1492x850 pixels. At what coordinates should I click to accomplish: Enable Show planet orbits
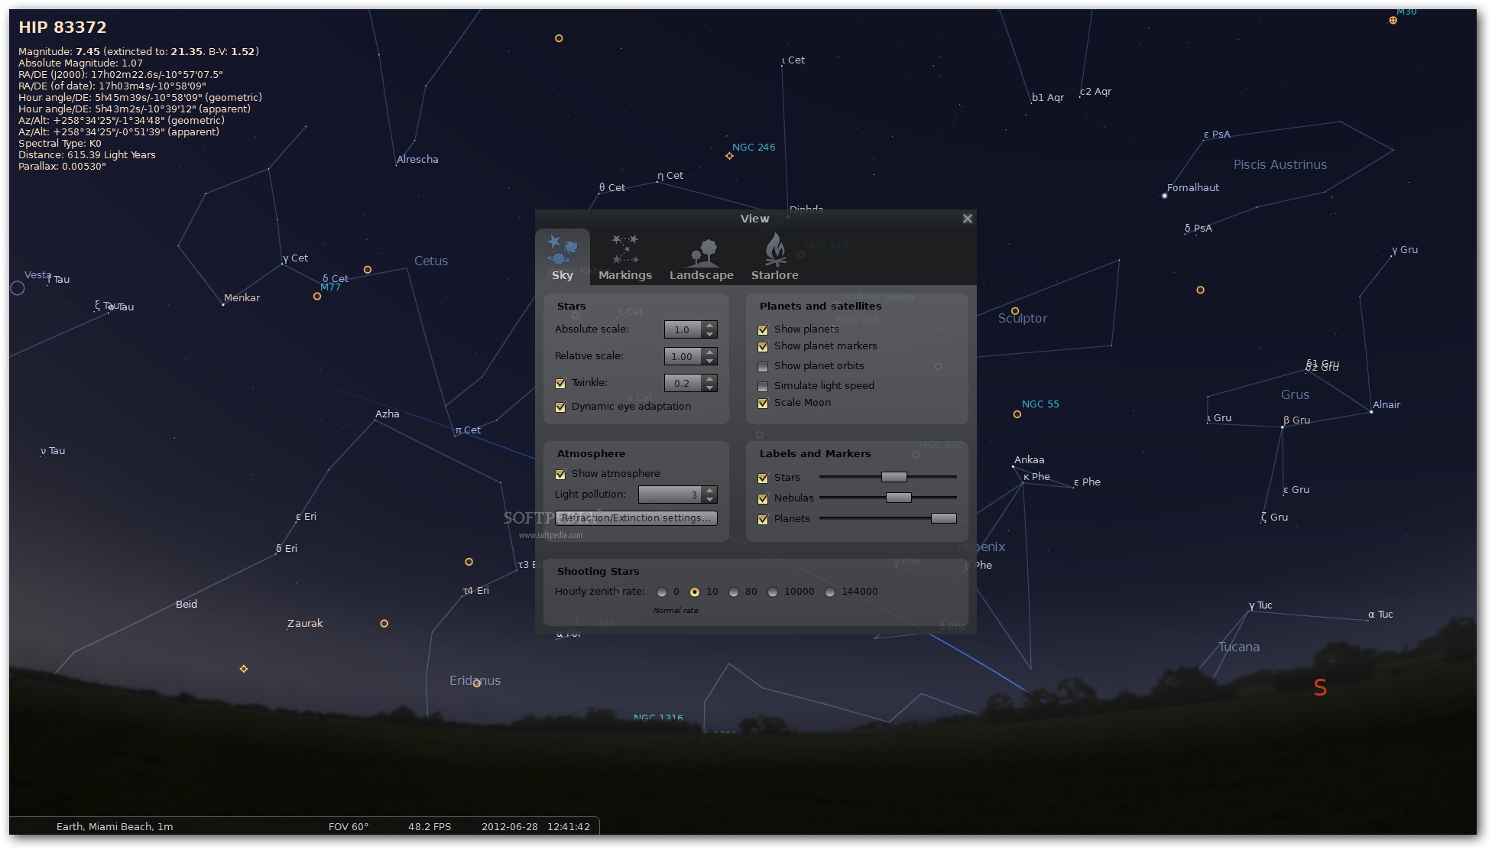[x=763, y=366]
